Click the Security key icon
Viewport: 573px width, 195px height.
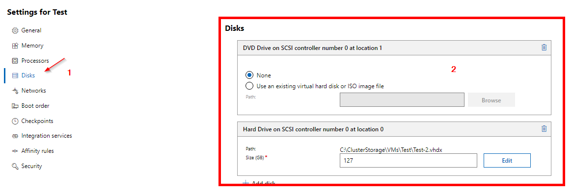15,166
